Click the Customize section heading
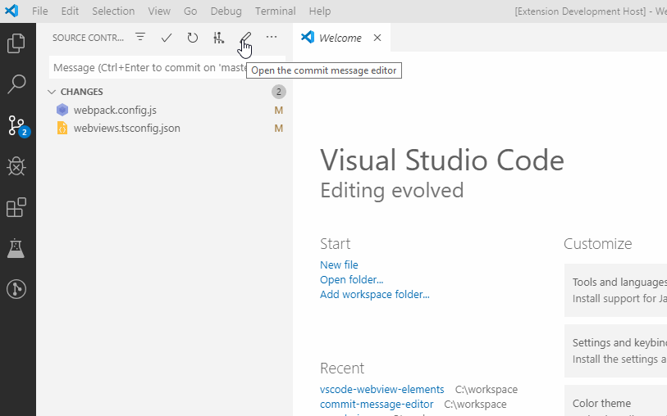 coord(597,244)
